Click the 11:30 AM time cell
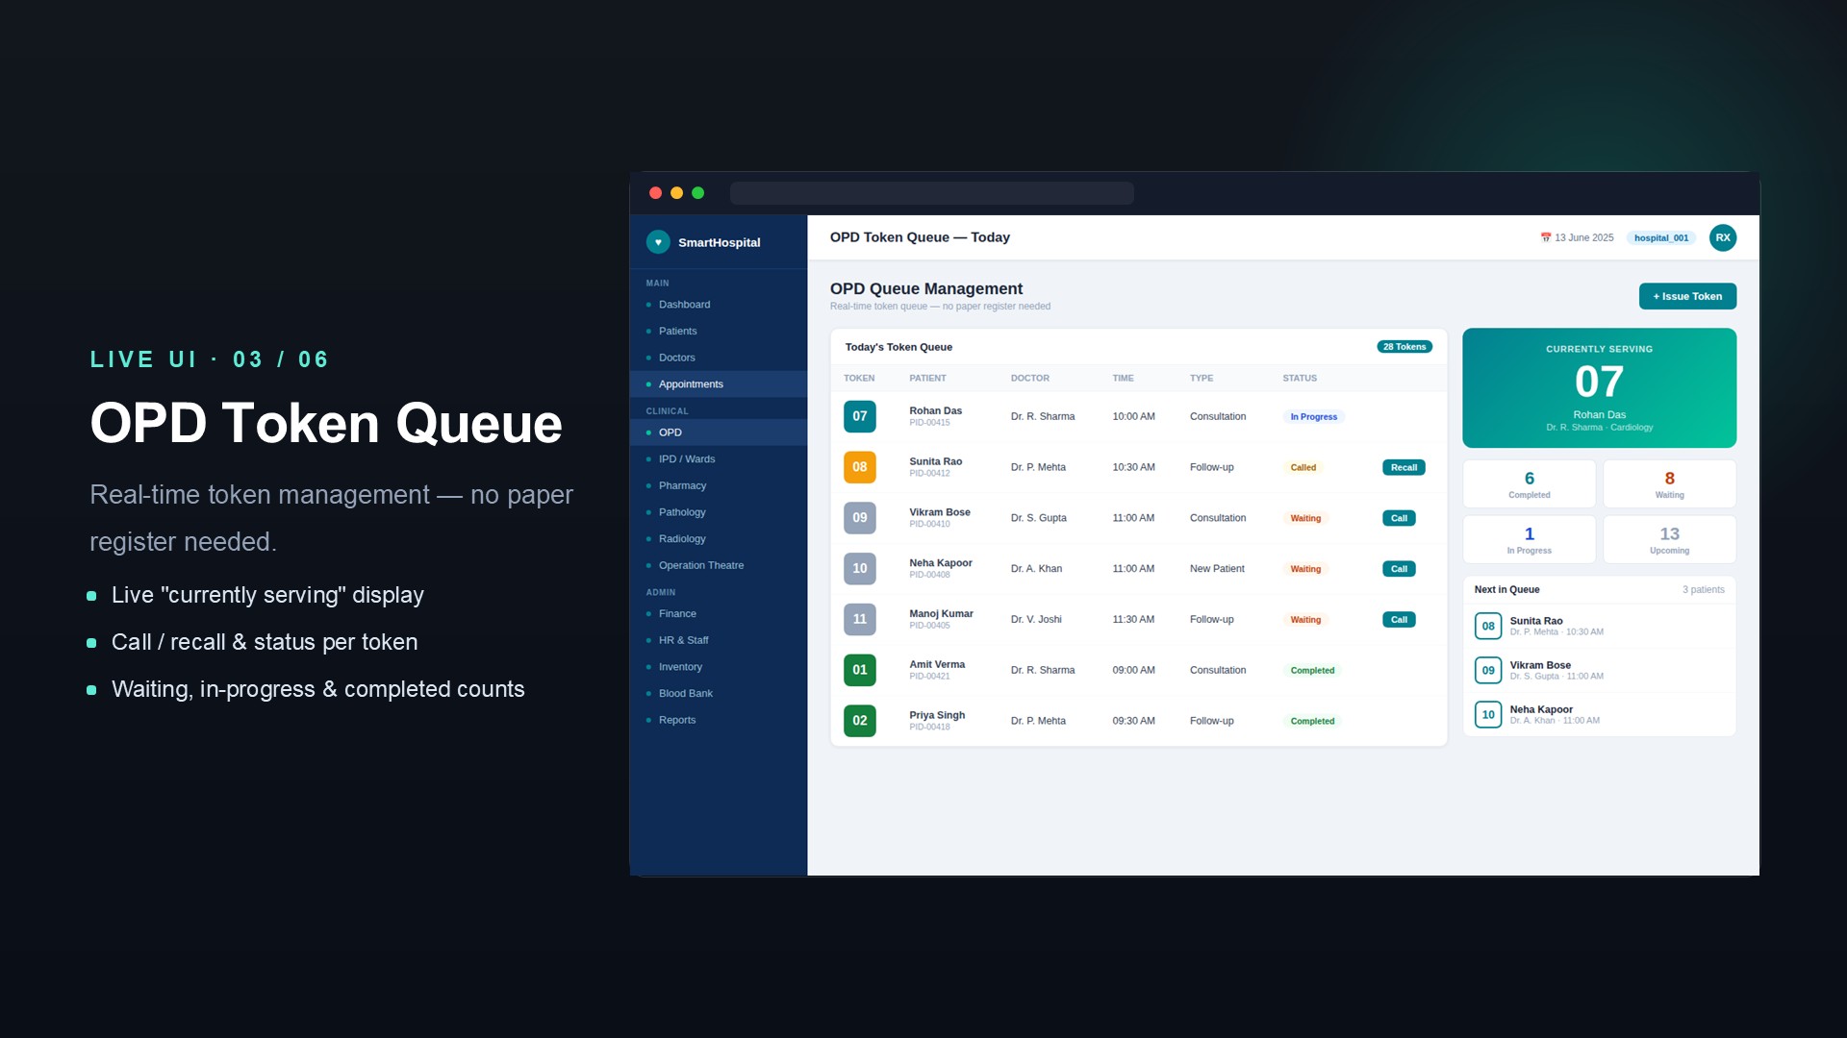1847x1038 pixels. [1133, 620]
